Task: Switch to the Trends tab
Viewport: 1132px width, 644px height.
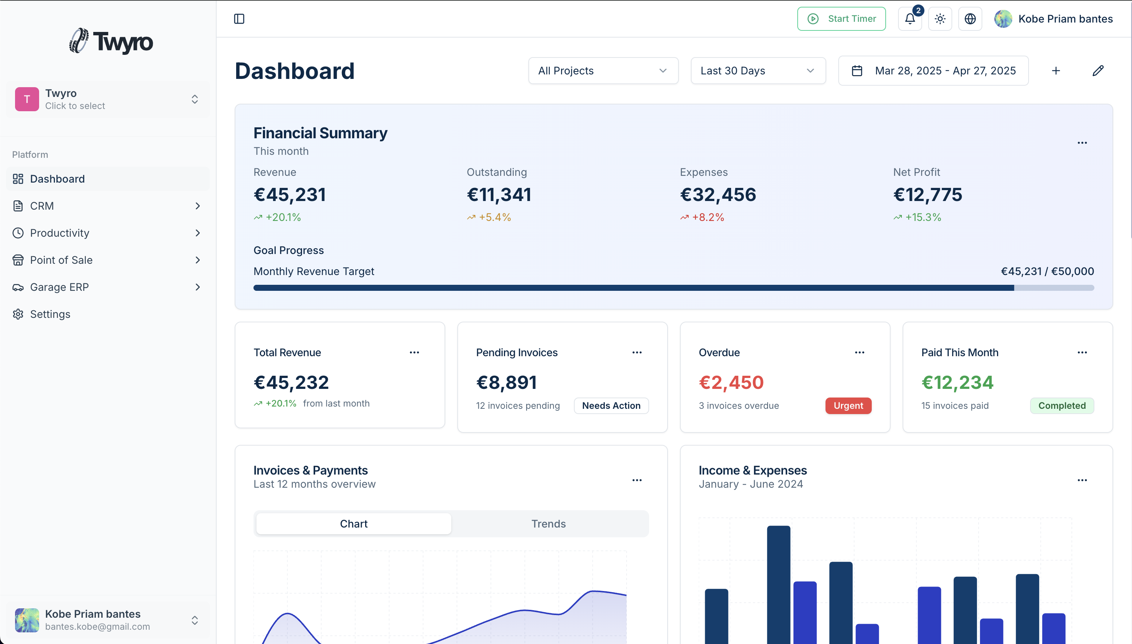Action: click(x=549, y=523)
